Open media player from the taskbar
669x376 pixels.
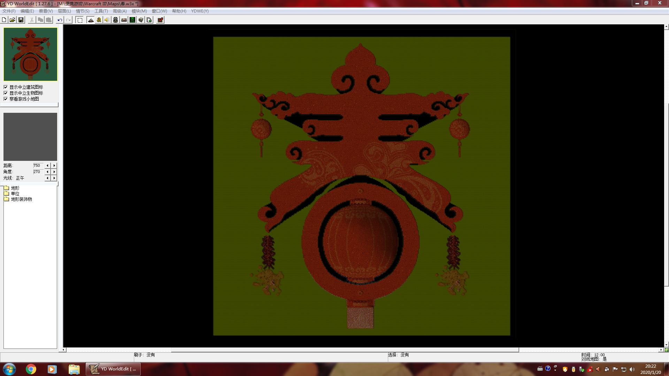click(52, 369)
